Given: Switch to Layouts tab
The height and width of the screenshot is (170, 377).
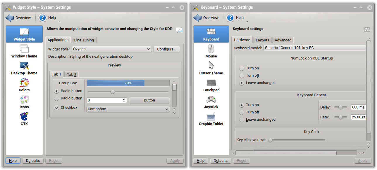Looking at the screenshot, I should coord(262,40).
